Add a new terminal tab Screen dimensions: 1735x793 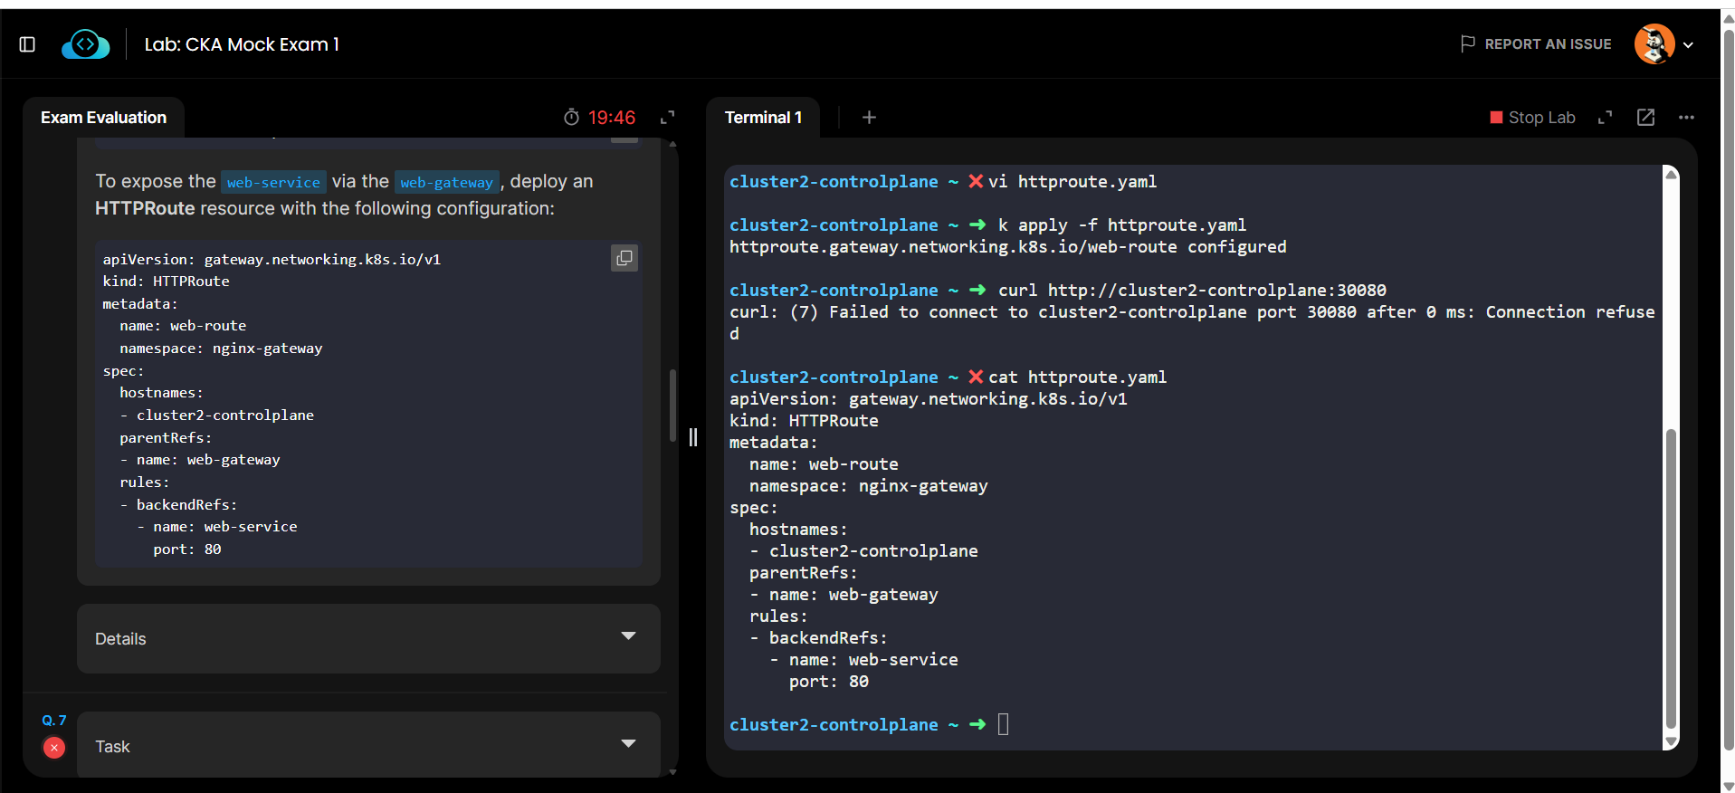[x=869, y=118]
